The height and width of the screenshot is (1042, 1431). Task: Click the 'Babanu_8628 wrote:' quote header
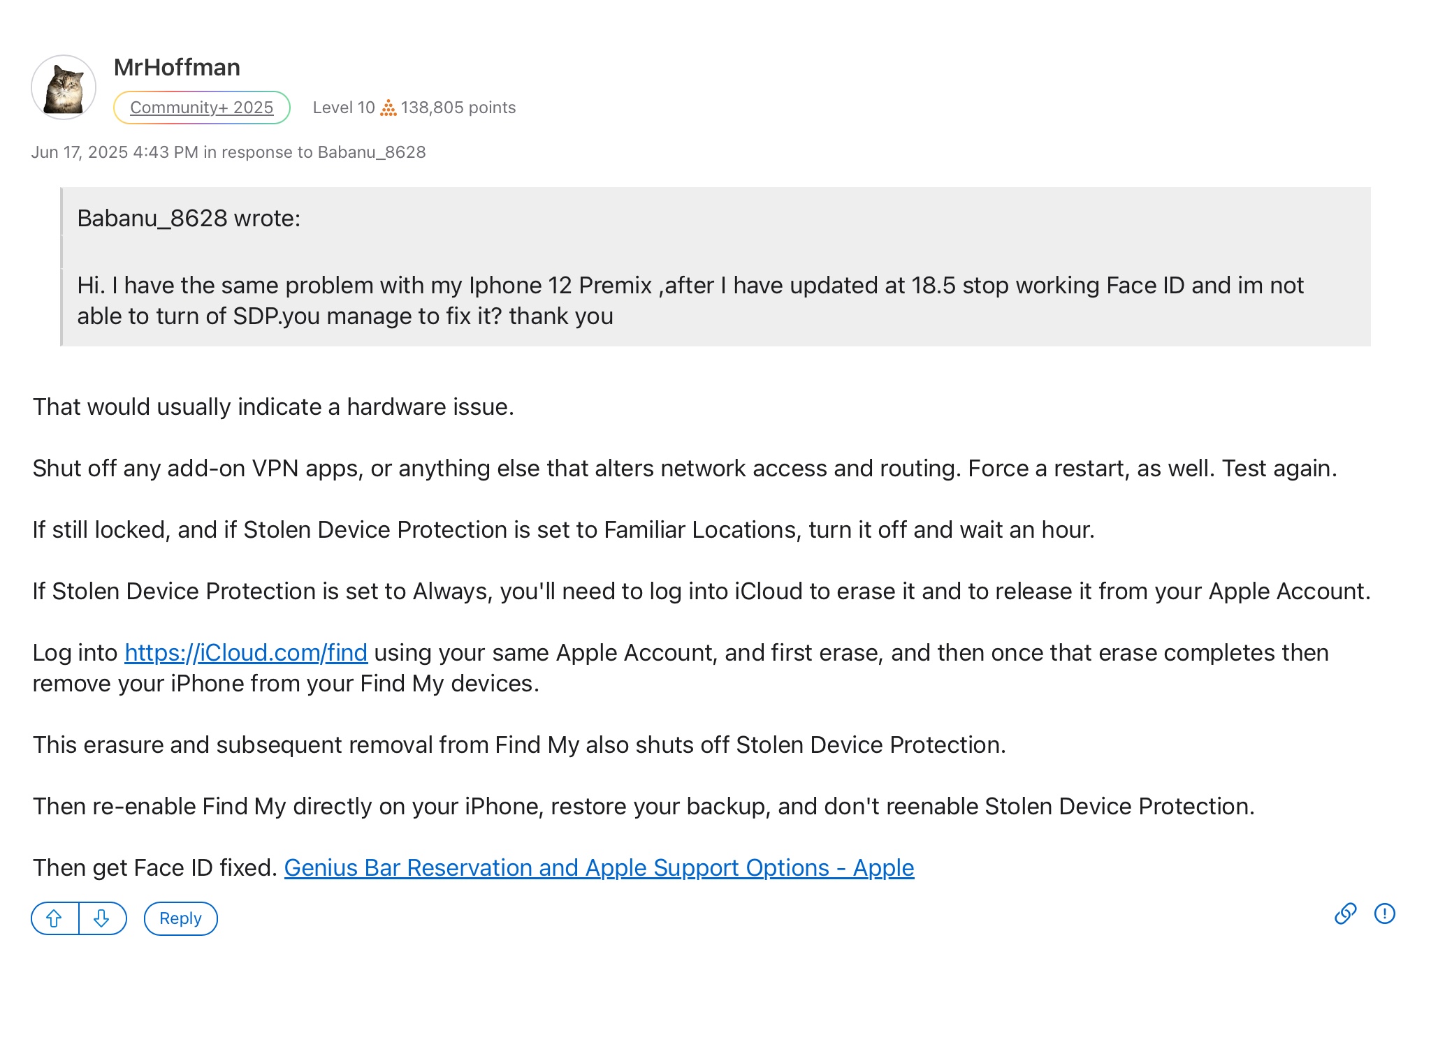pyautogui.click(x=189, y=219)
